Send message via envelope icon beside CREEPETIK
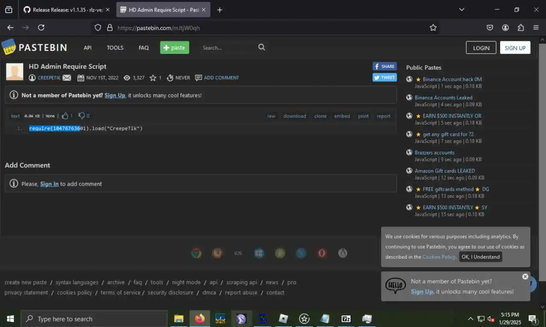Image resolution: width=546 pixels, height=327 pixels. 67,78
